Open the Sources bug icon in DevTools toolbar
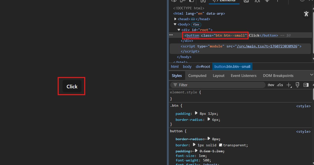Image resolution: width=314 pixels, height=165 pixels. tap(257, 1)
